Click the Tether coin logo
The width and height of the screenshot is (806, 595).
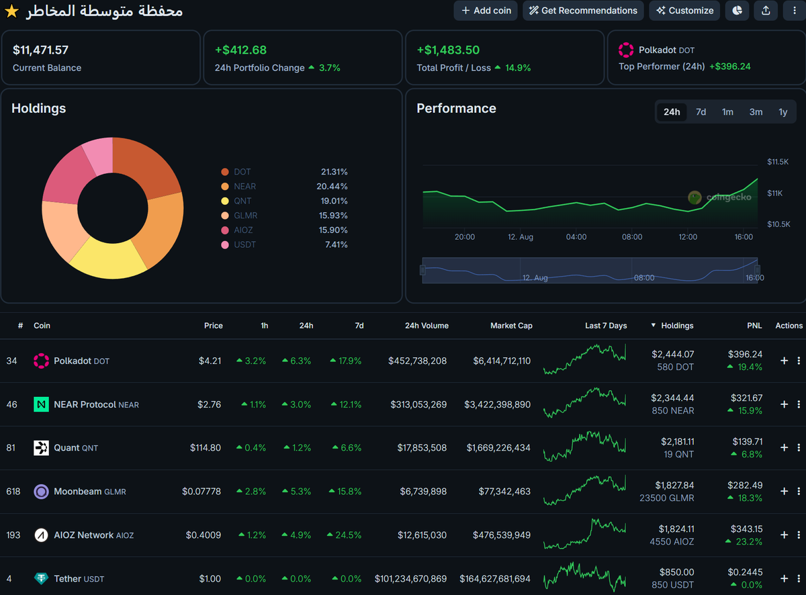[x=42, y=578]
